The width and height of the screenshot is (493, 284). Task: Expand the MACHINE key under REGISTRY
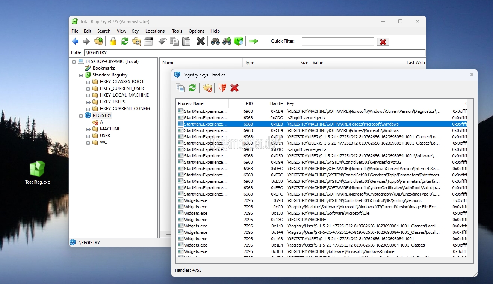click(x=88, y=129)
